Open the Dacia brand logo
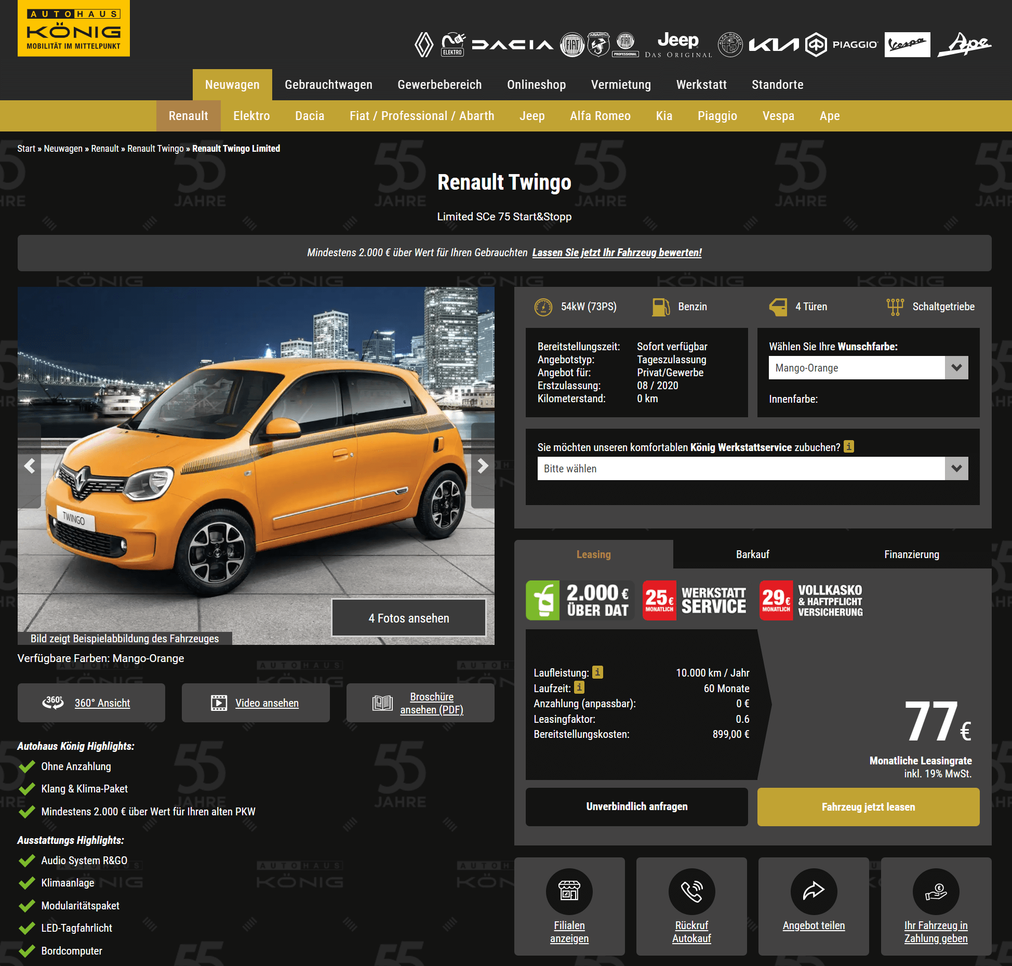This screenshot has height=966, width=1012. (512, 45)
